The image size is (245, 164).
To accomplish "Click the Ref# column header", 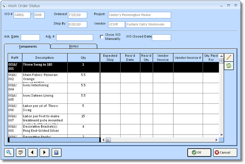I will click(15, 58).
